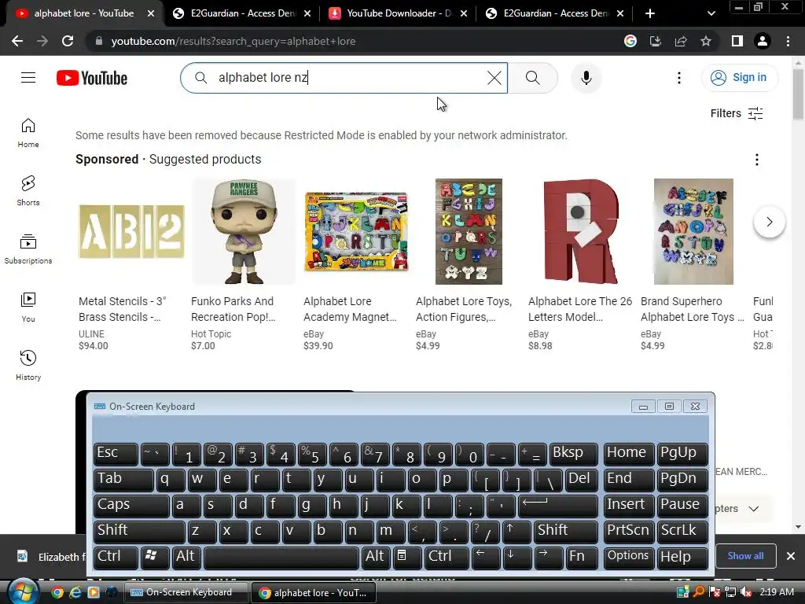Toggle left Alt on the On-Screen Keyboard
The image size is (805, 604).
186,558
